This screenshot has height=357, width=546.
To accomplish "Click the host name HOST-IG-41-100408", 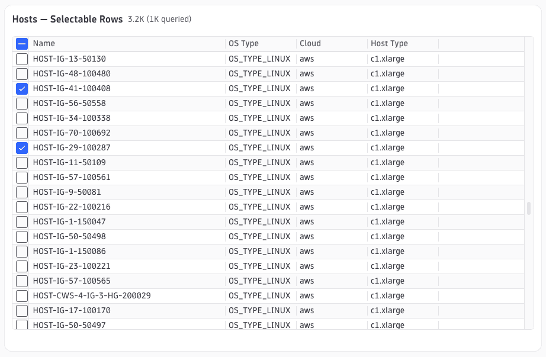I will (72, 88).
